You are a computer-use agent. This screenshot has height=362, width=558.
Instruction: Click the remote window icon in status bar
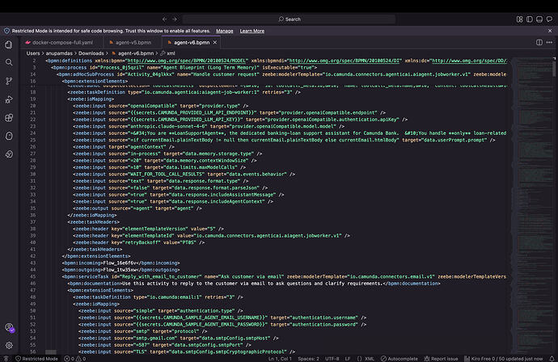[6, 359]
